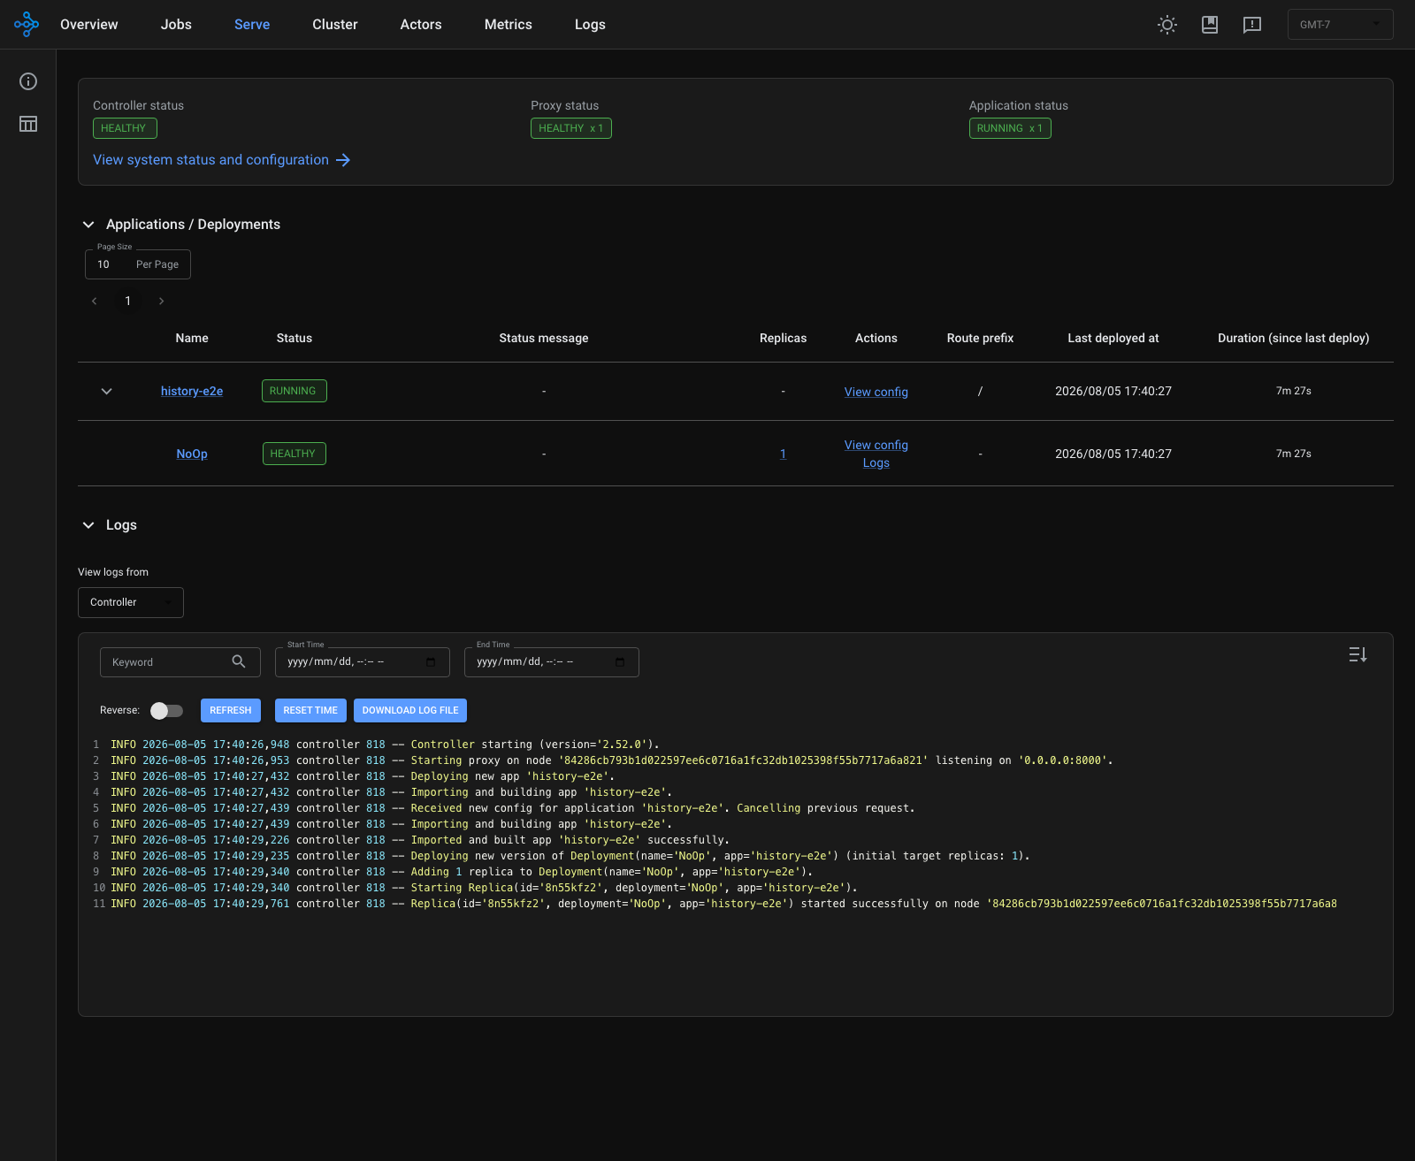
Task: Open End Time calendar picker icon
Action: (620, 662)
